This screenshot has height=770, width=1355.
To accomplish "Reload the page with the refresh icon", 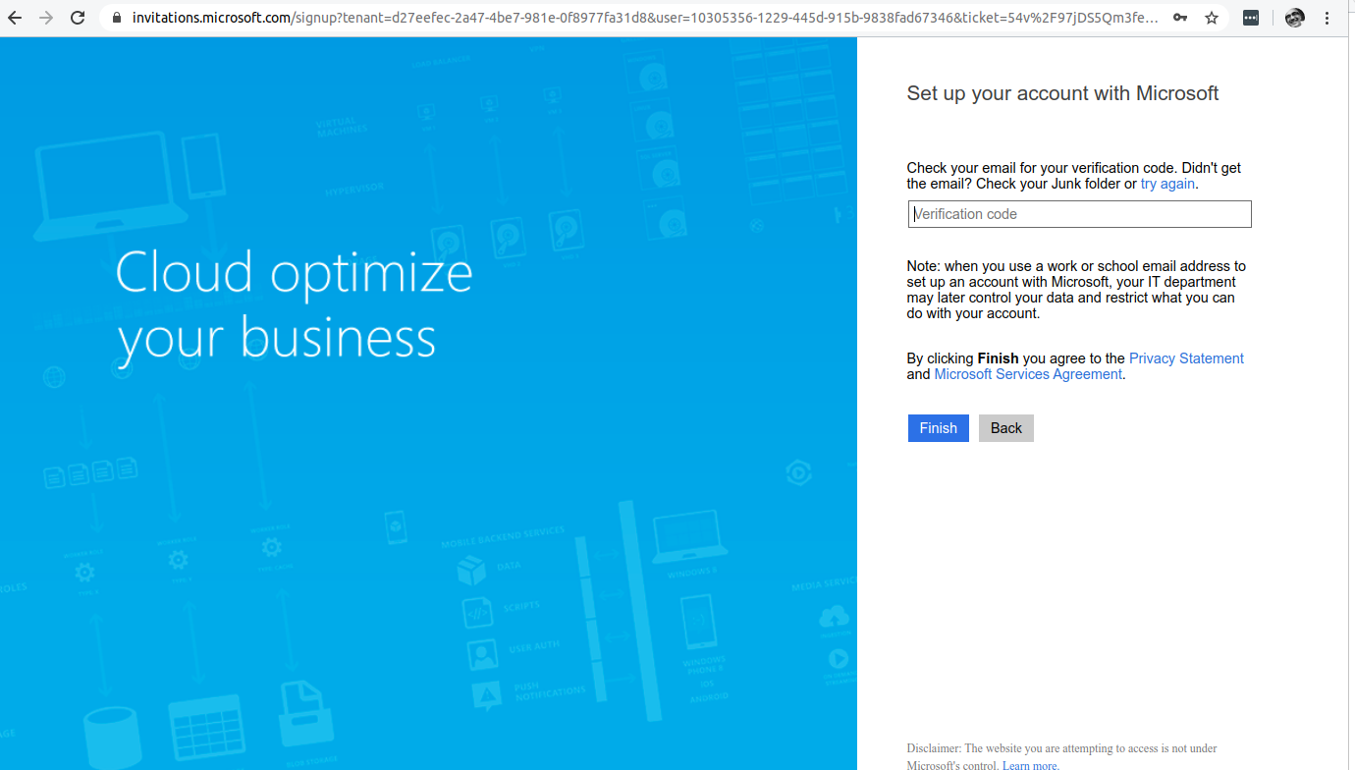I will (78, 18).
